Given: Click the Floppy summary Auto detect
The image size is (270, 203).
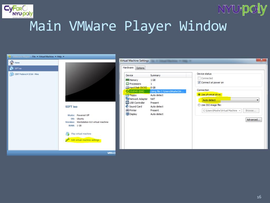Looking at the screenshot, I should [x=157, y=95].
